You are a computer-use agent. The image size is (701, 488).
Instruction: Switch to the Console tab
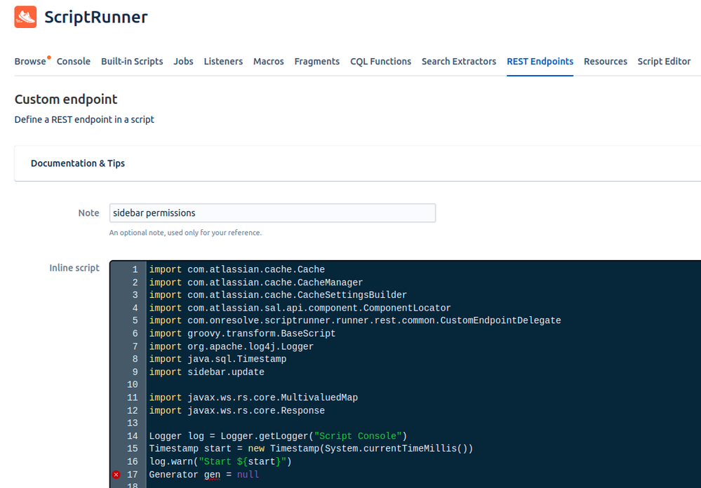(73, 61)
